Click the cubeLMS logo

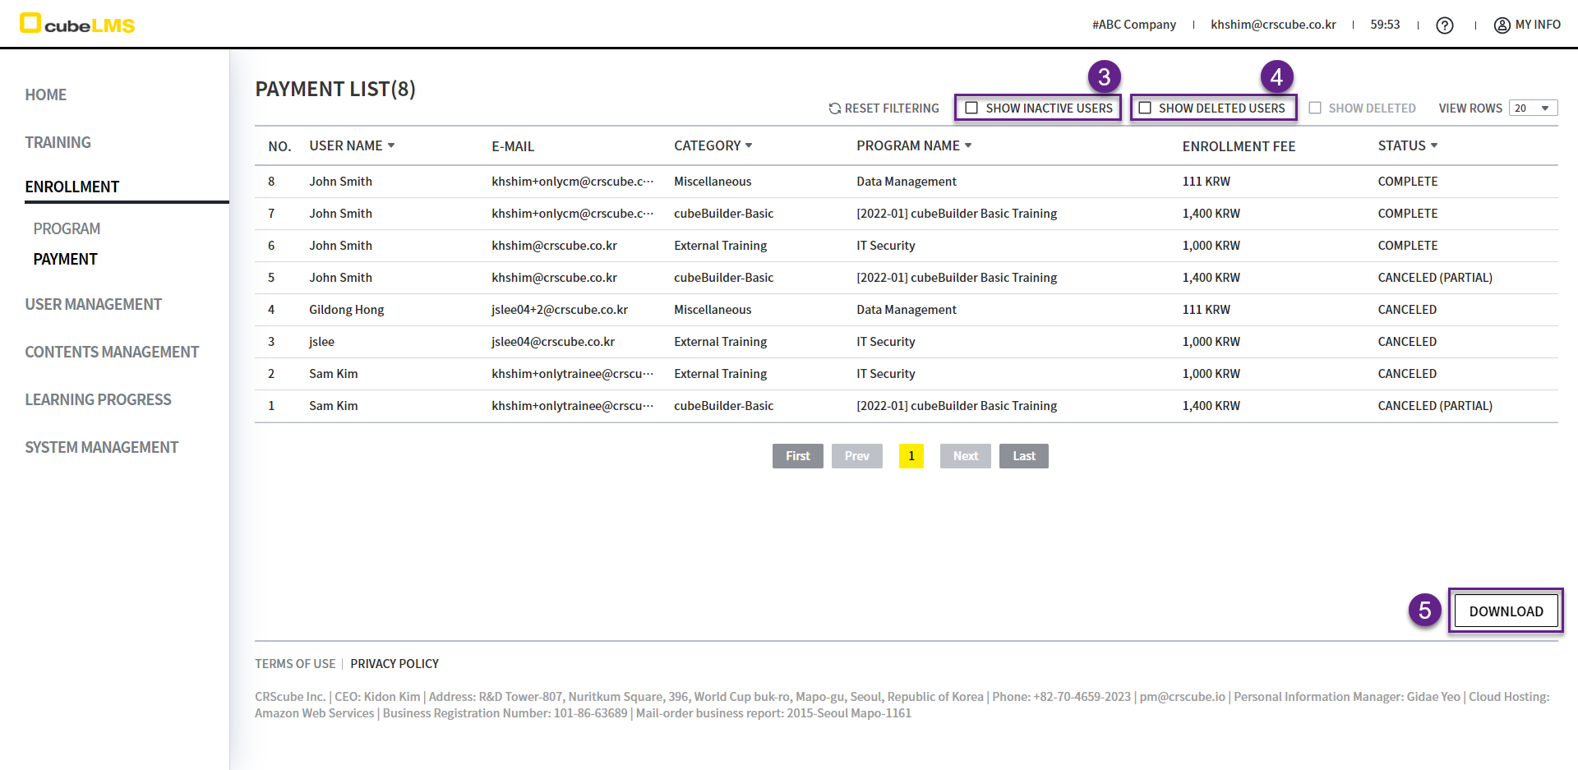77,24
